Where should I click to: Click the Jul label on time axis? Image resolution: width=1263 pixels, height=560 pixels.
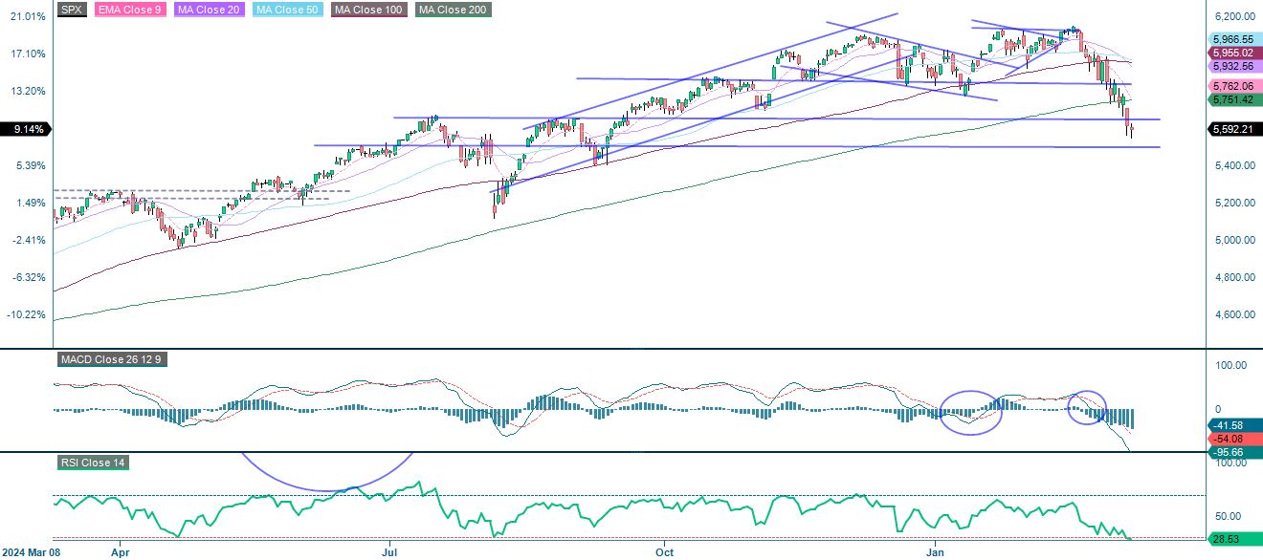389,552
